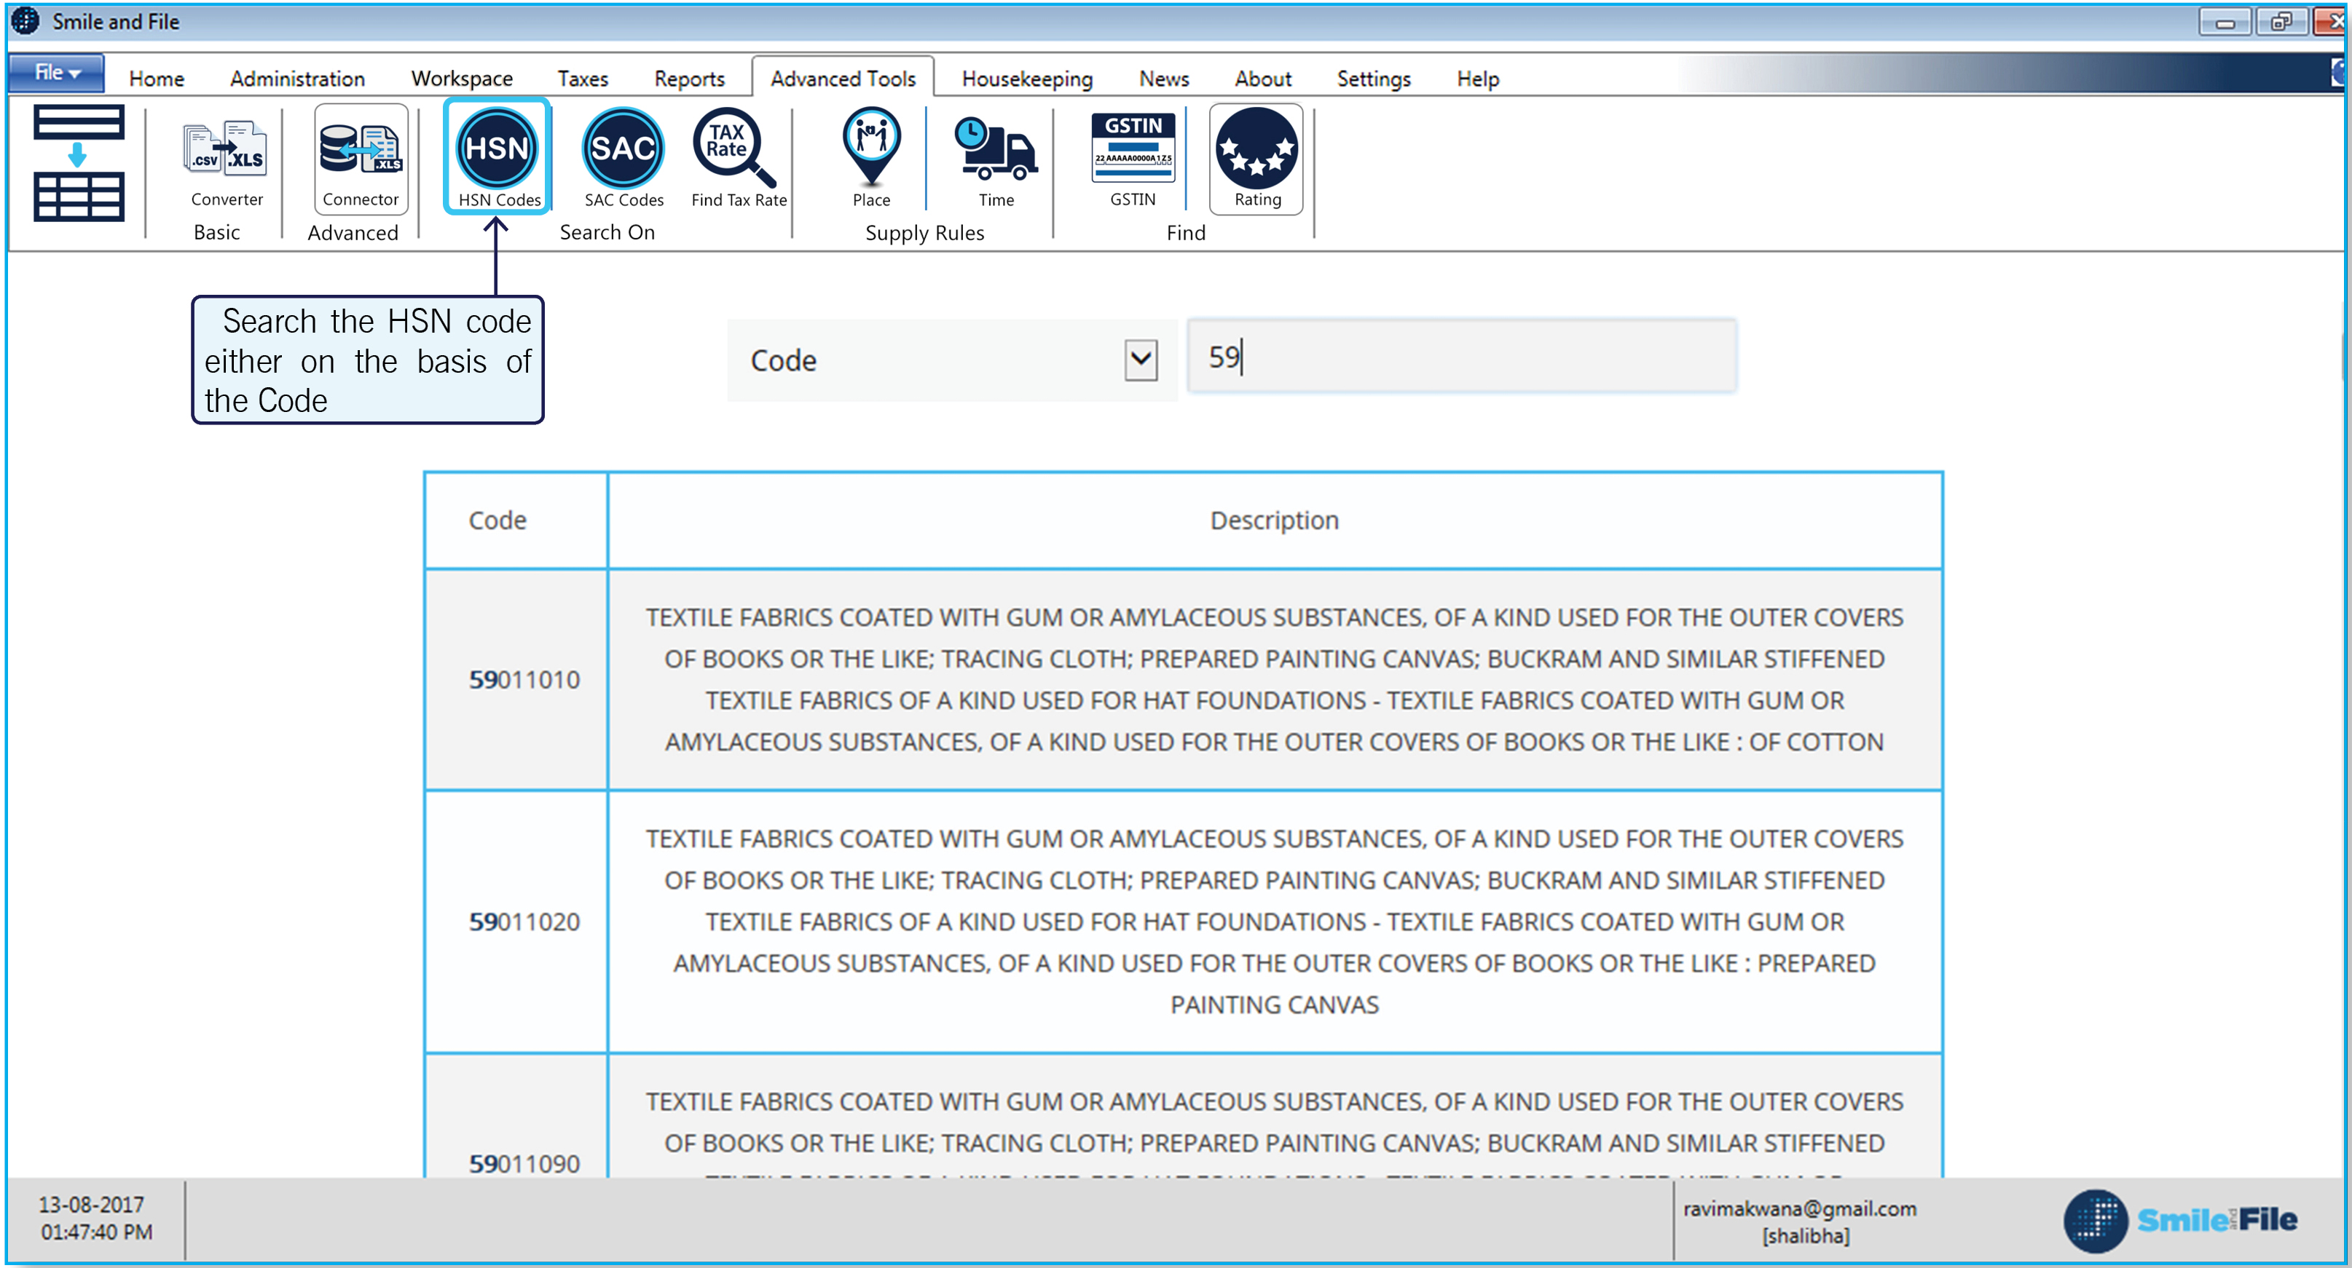
Task: Click the search input containing 59
Action: [x=1461, y=356]
